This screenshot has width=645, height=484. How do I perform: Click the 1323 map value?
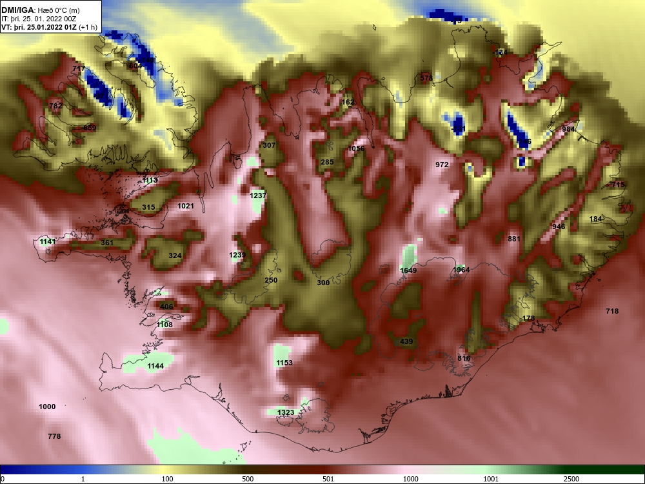pos(286,412)
